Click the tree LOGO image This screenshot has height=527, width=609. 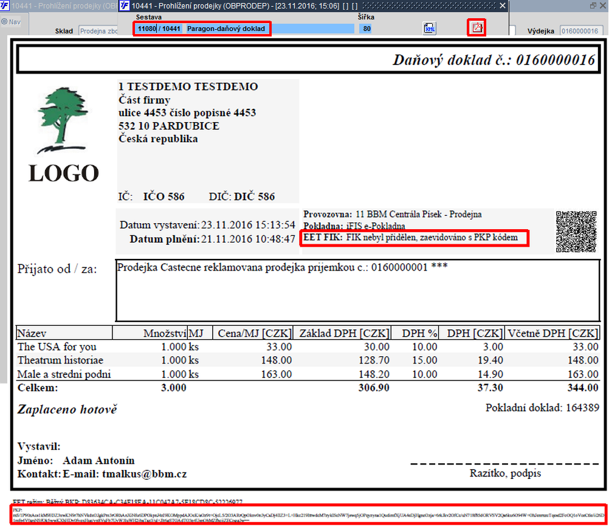[x=64, y=135]
